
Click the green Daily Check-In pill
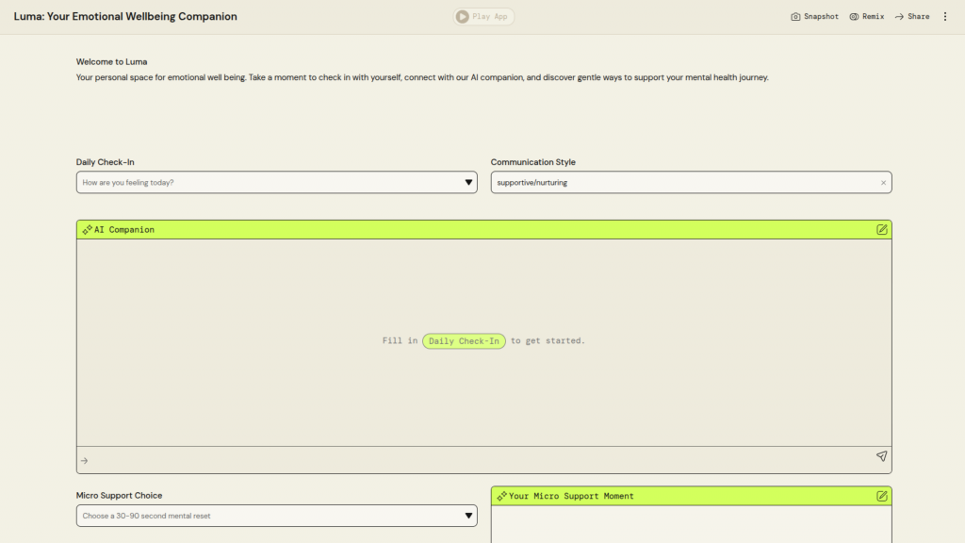(464, 341)
